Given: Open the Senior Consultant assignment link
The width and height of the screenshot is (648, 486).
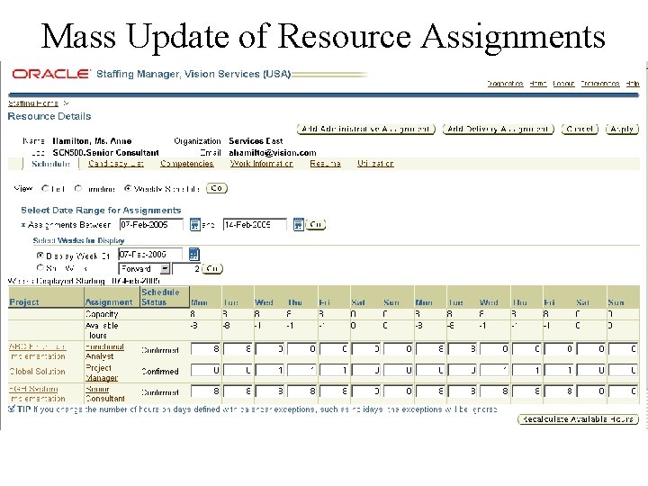Looking at the screenshot, I should (105, 393).
